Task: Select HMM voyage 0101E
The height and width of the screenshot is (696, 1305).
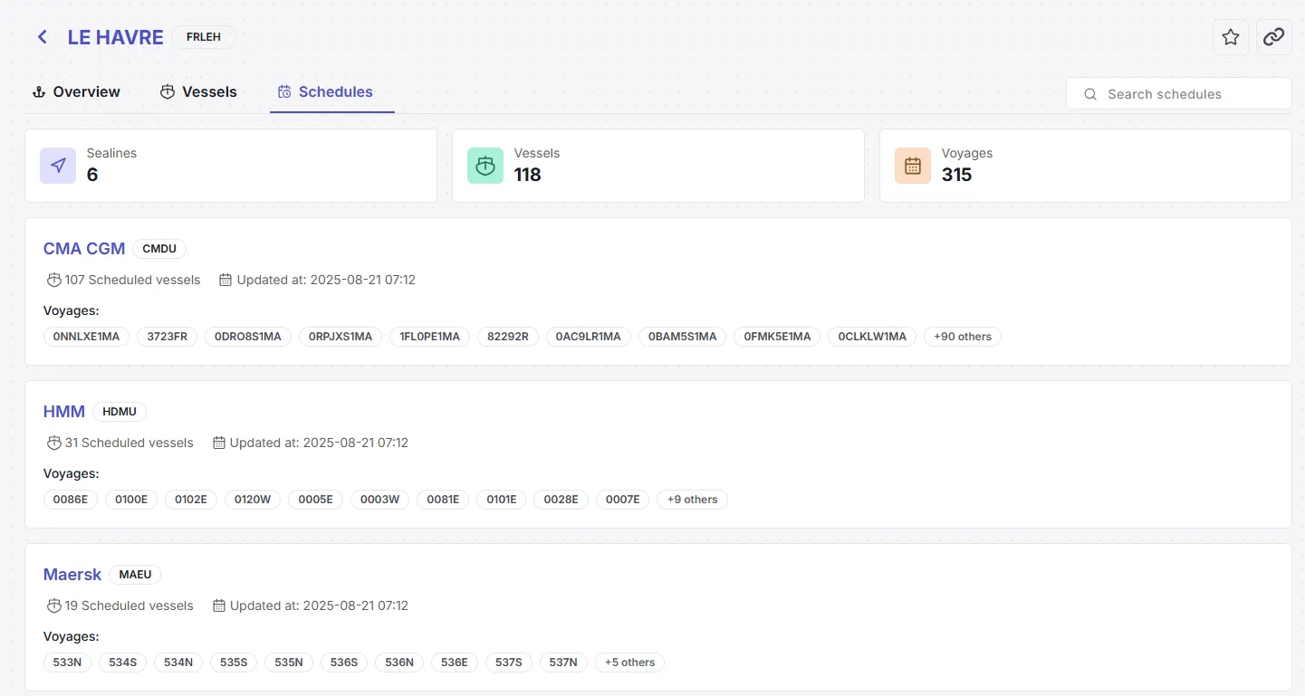Action: point(502,500)
